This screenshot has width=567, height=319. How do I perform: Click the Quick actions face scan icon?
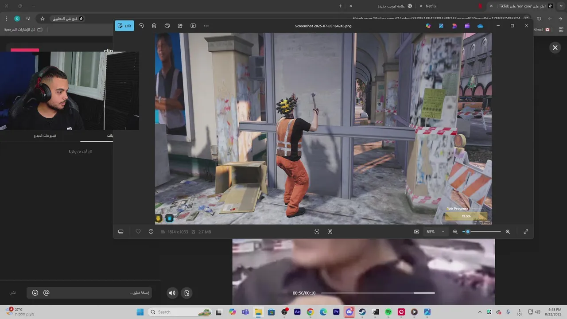tap(317, 232)
